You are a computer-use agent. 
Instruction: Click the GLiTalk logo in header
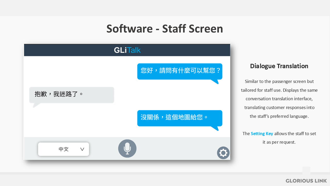point(127,50)
